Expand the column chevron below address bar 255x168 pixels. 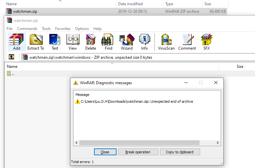[x=112, y=64]
